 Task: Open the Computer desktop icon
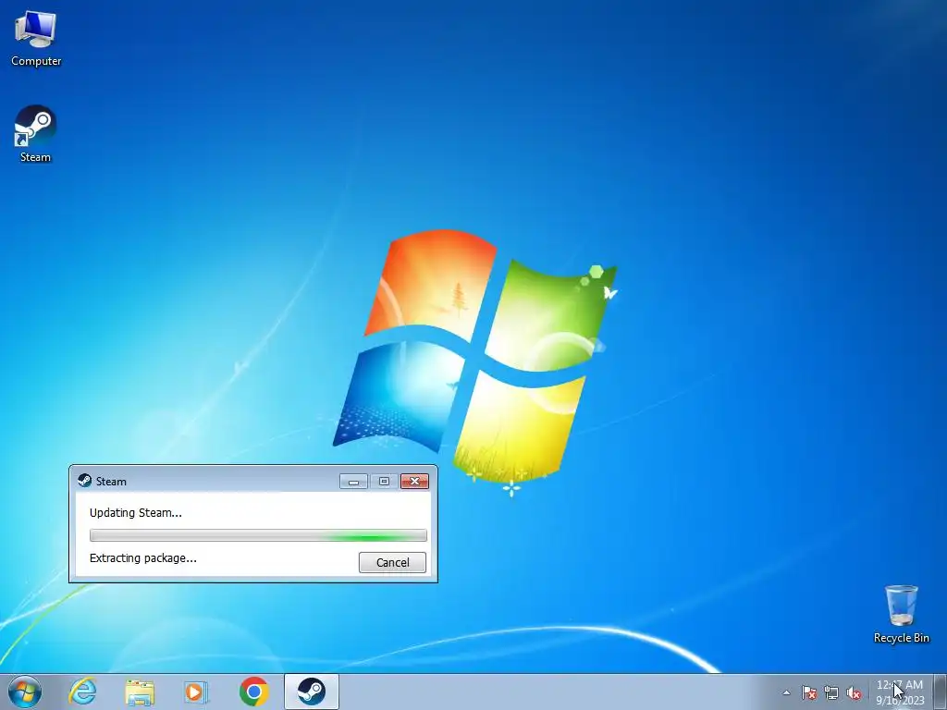click(36, 39)
